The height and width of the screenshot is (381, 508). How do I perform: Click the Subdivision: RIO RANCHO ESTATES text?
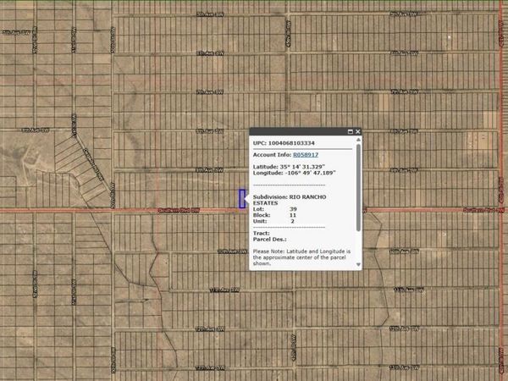[290, 200]
